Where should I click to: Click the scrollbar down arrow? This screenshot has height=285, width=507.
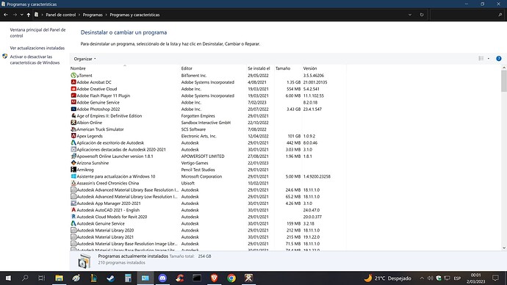tap(504, 248)
